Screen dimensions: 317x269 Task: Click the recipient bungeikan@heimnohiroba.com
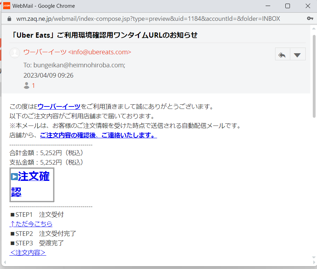click(x=79, y=65)
